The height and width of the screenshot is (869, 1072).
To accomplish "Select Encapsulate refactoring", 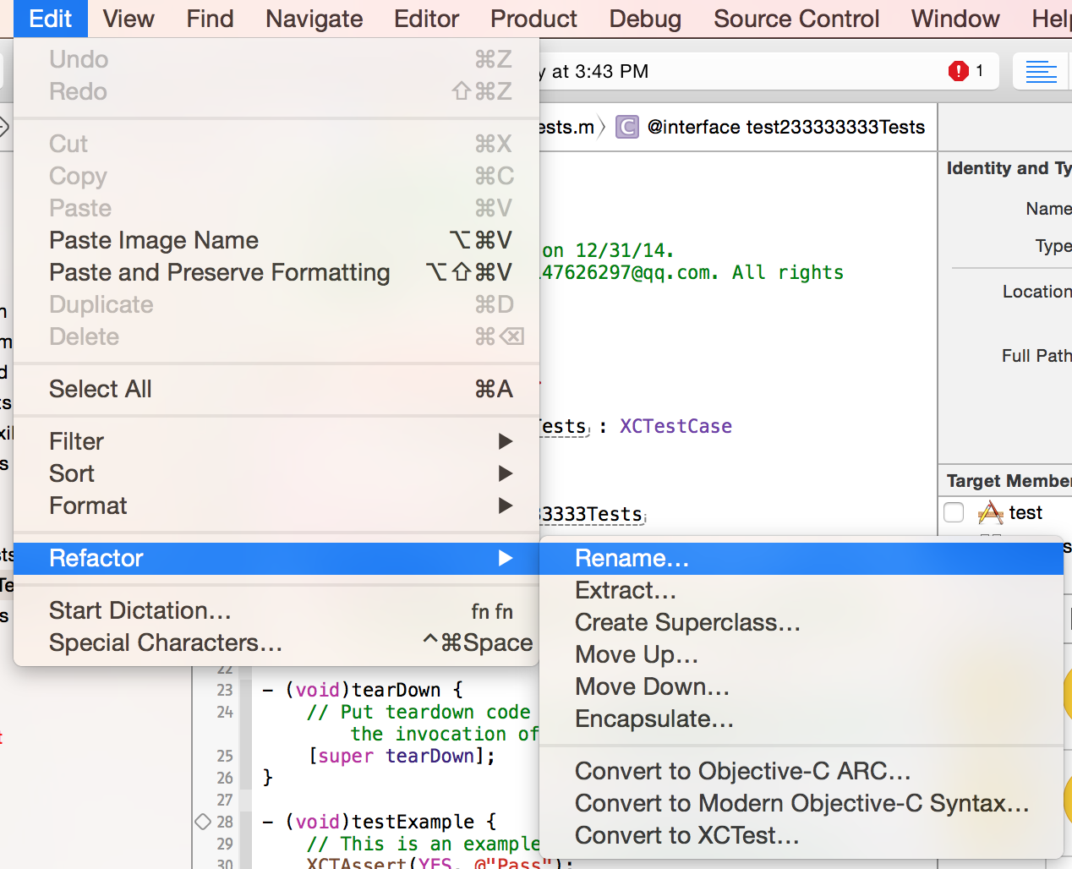I will (x=801, y=719).
